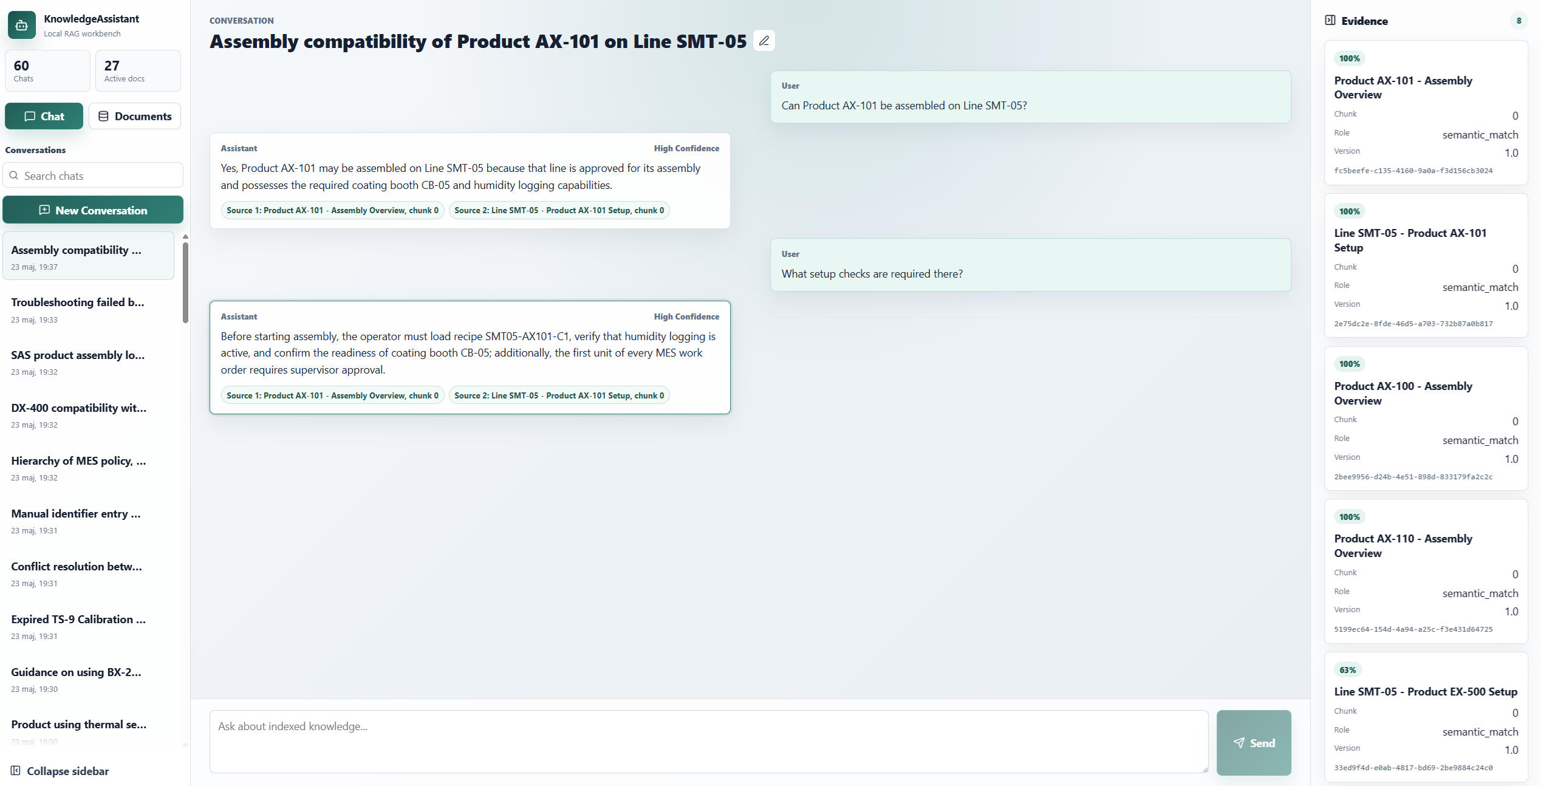Click the Conversations section label
1541x786 pixels.
[35, 150]
